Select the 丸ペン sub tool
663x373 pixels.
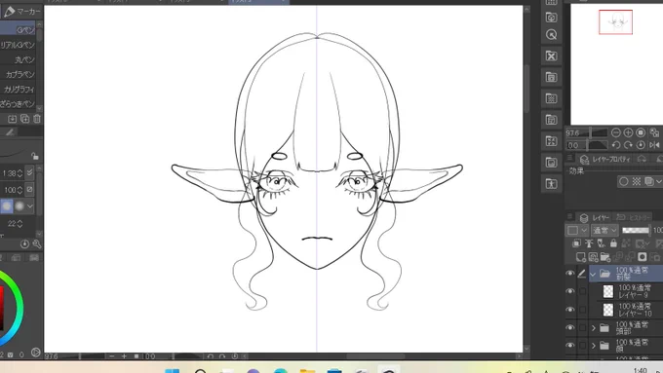pos(18,59)
